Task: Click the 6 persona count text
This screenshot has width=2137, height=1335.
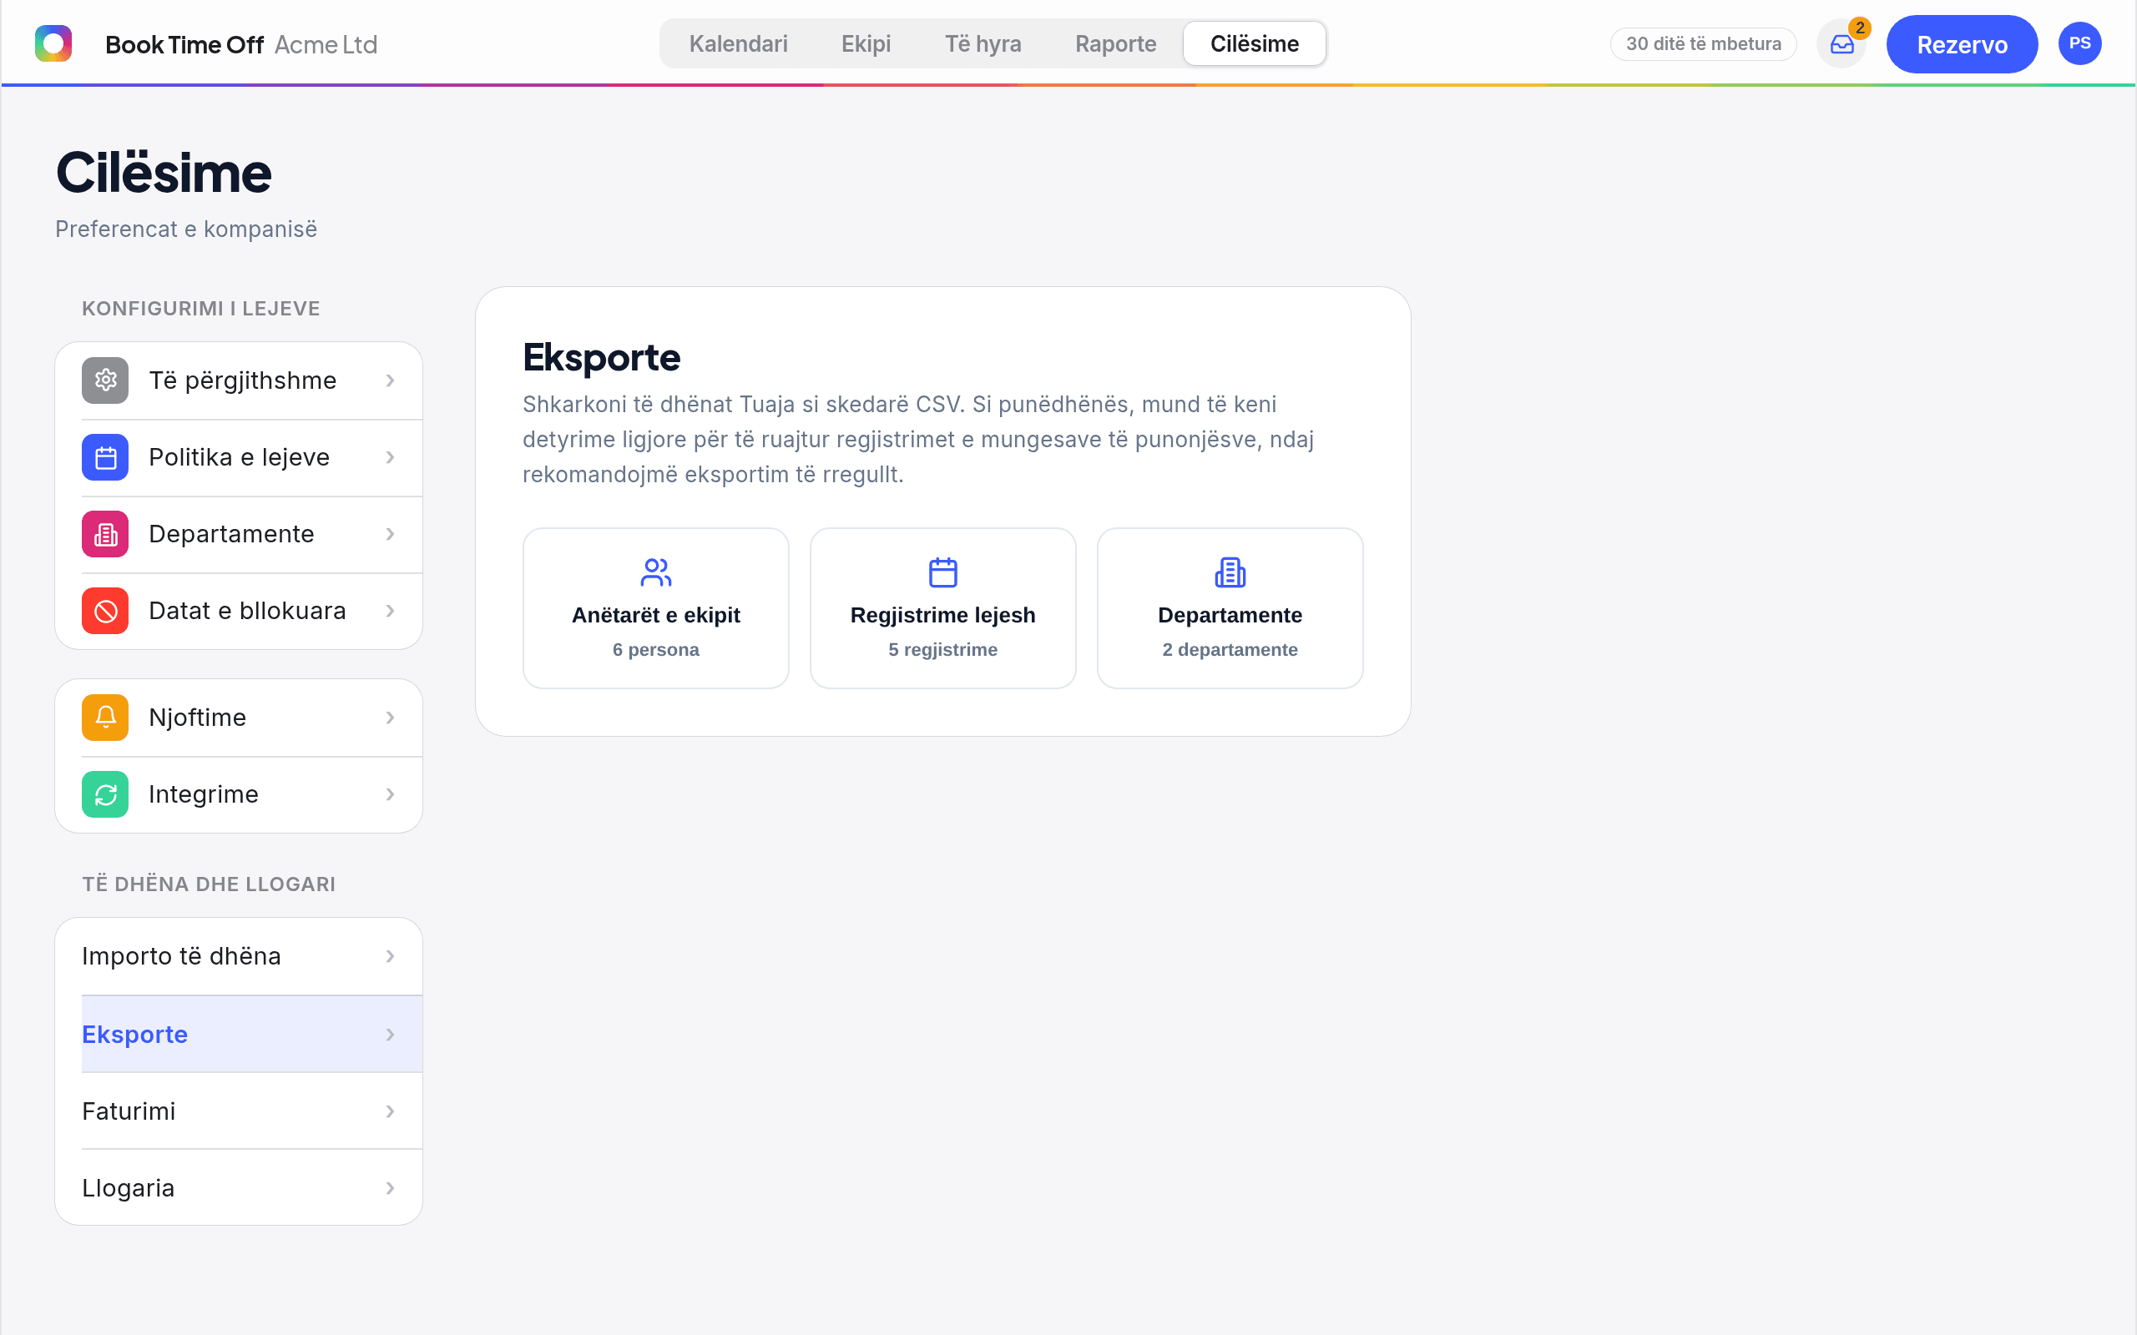Action: 655,650
